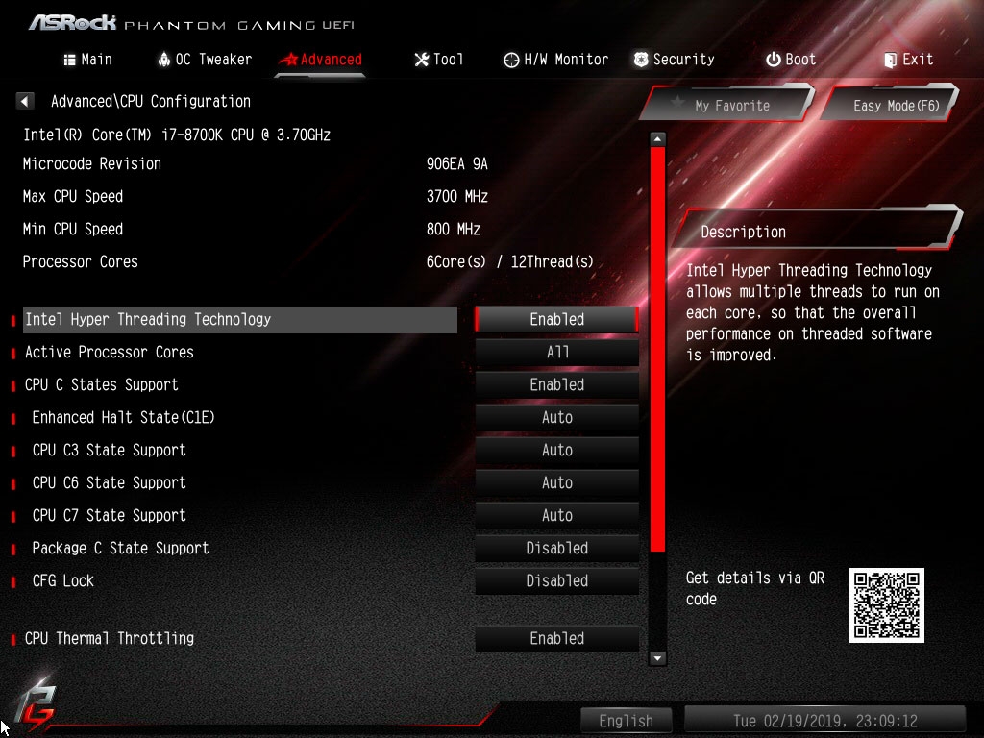Open CPU C States Support value dropdown
The height and width of the screenshot is (738, 984).
click(x=556, y=384)
